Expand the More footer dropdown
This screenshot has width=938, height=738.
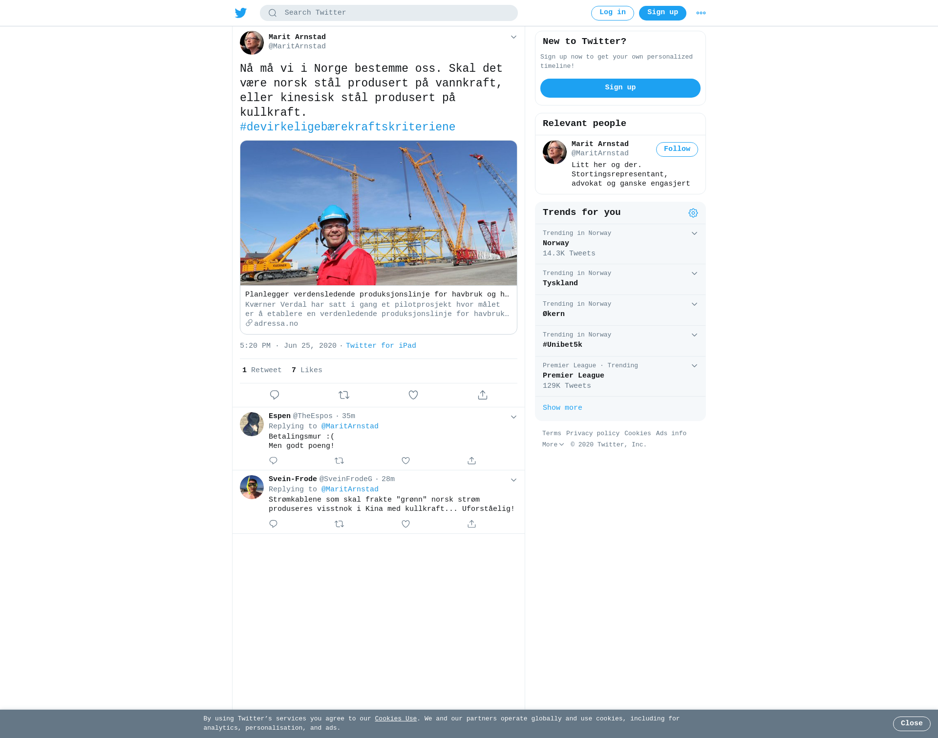click(553, 444)
